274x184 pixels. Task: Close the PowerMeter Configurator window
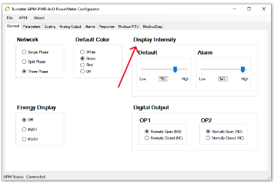[264, 9]
